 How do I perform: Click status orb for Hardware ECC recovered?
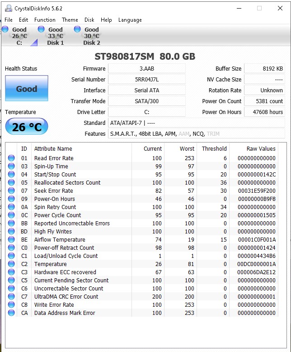point(11,272)
